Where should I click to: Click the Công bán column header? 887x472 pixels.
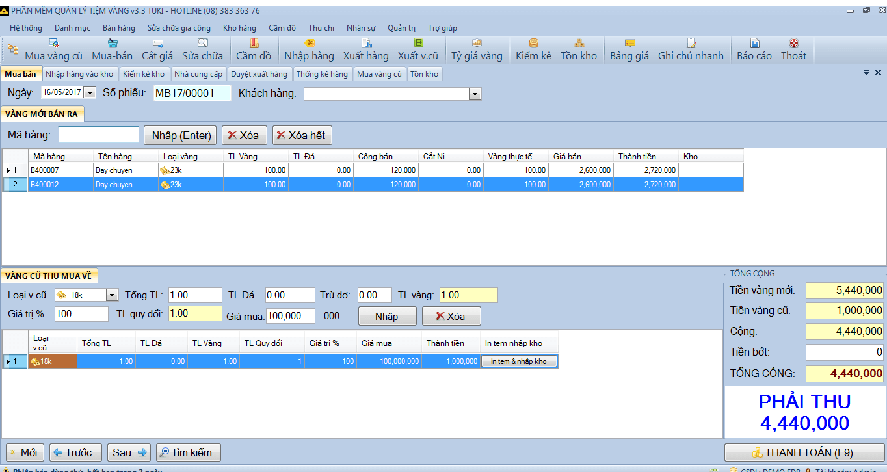[386, 156]
